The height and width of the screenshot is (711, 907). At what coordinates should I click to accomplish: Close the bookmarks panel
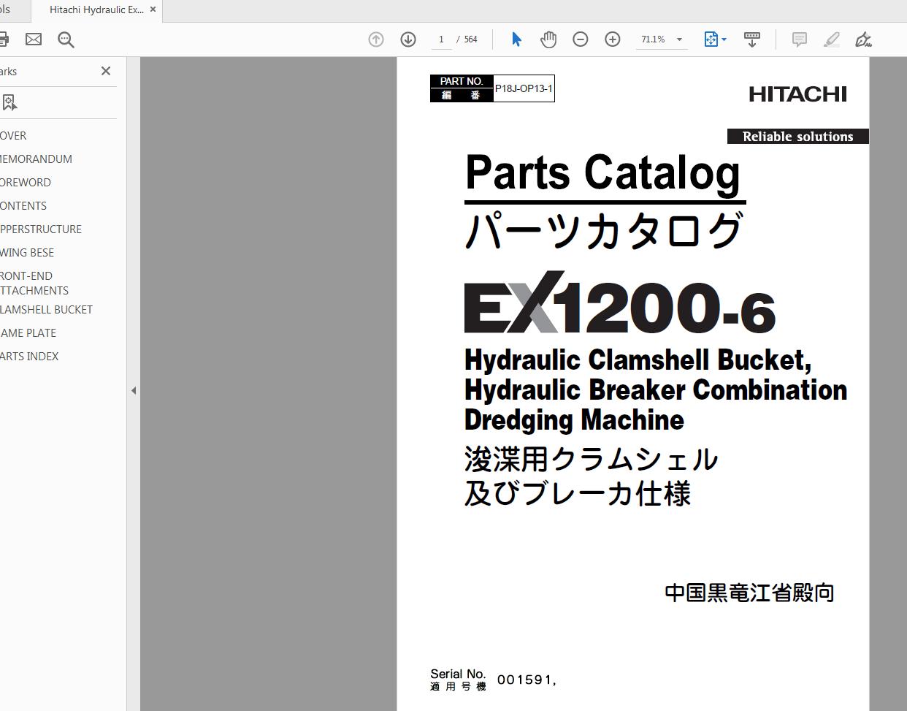pyautogui.click(x=106, y=71)
